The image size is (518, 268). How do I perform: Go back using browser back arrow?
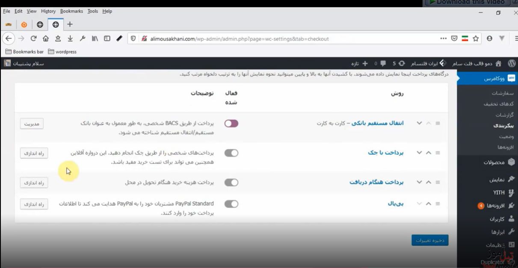point(9,38)
